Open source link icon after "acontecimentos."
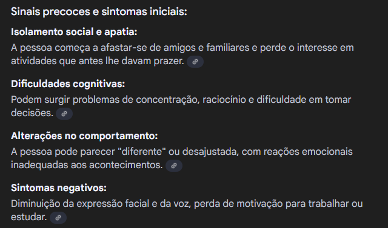Screen dimensions: 388x228 click(174, 166)
